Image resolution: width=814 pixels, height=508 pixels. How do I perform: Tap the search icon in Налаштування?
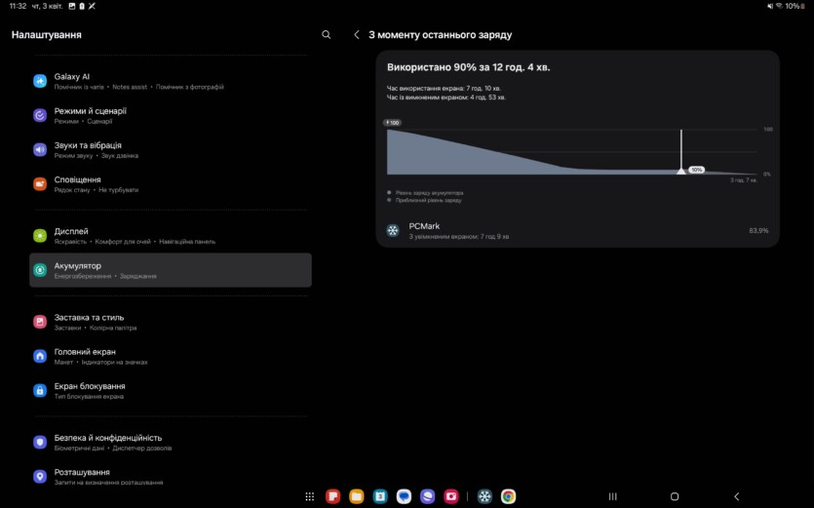pyautogui.click(x=326, y=35)
